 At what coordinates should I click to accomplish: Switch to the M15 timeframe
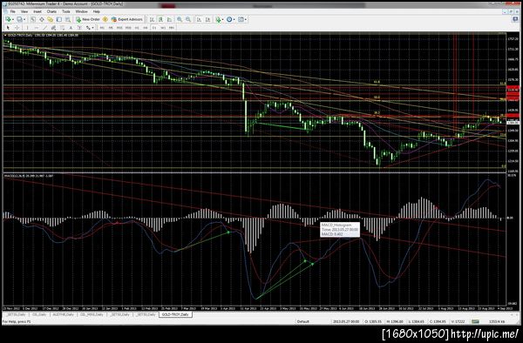[x=119, y=28]
